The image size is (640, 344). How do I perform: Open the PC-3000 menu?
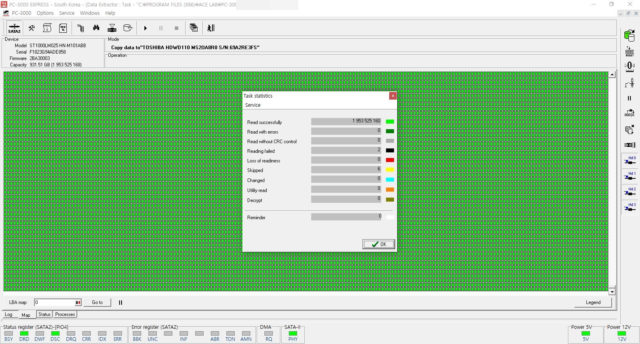tap(21, 13)
